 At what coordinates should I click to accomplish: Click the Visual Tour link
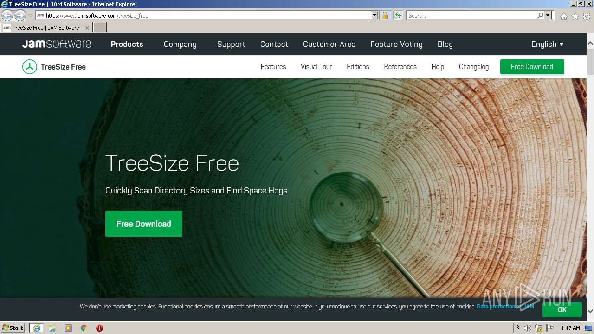(x=316, y=67)
